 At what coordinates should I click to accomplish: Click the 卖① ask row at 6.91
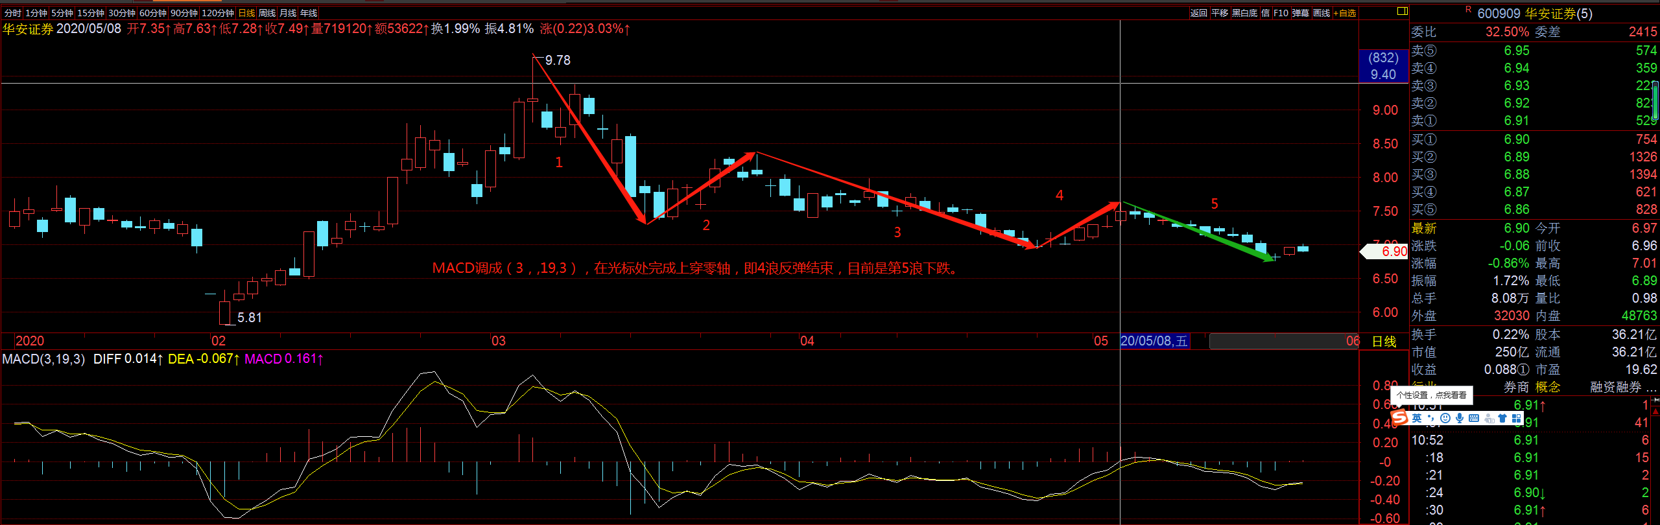pos(1534,121)
